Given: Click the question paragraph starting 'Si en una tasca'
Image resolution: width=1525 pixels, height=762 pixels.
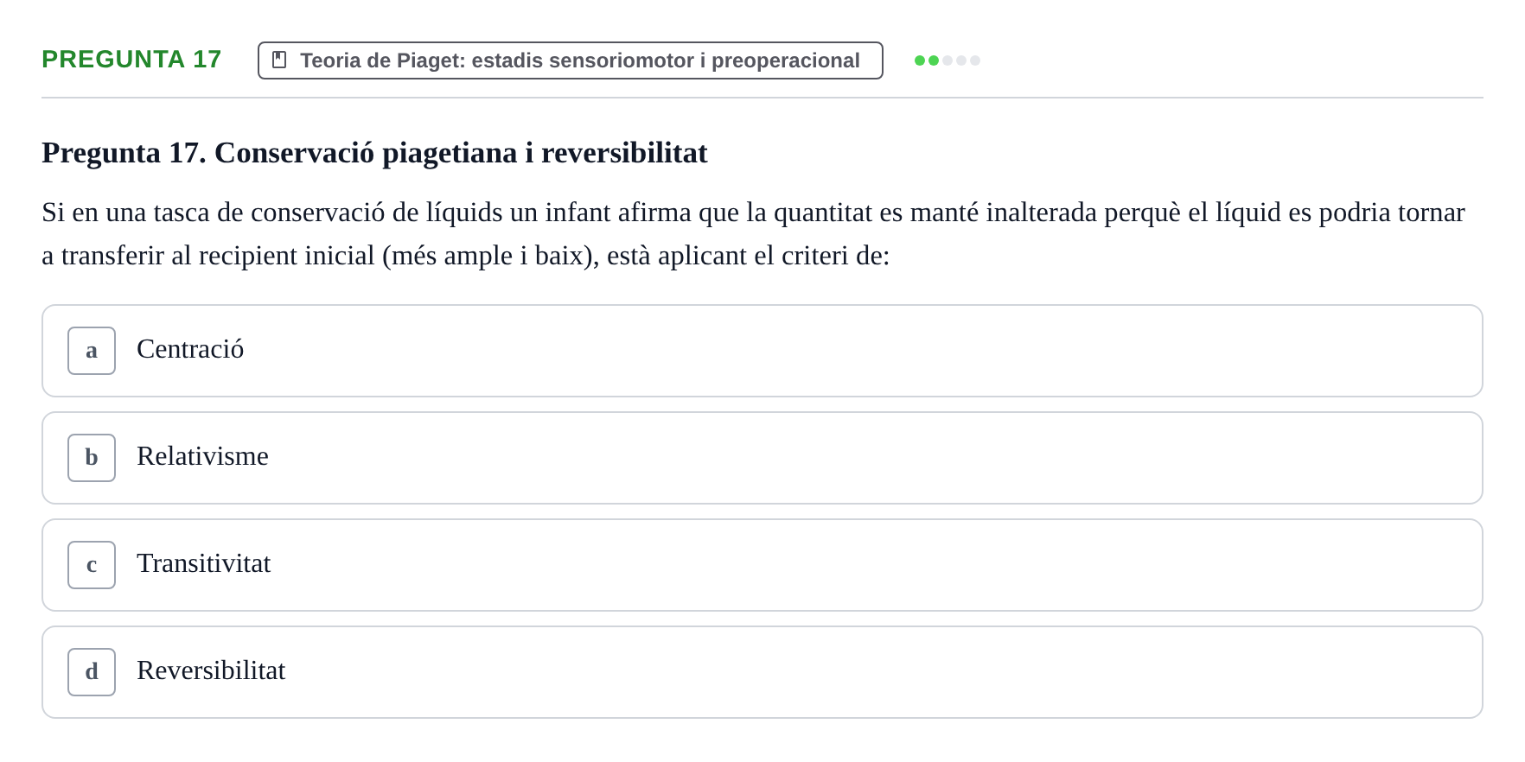Looking at the screenshot, I should (x=754, y=234).
